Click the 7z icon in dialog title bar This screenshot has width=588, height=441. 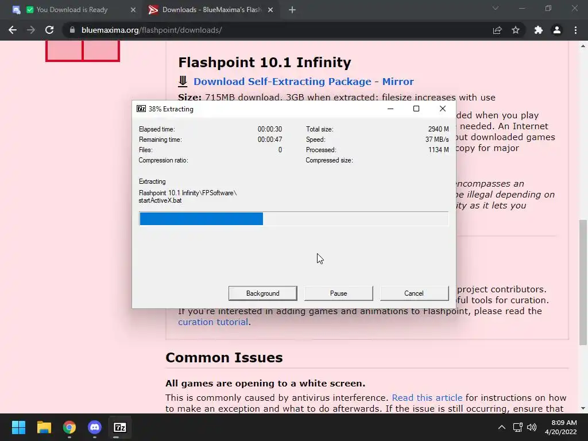[x=141, y=109]
